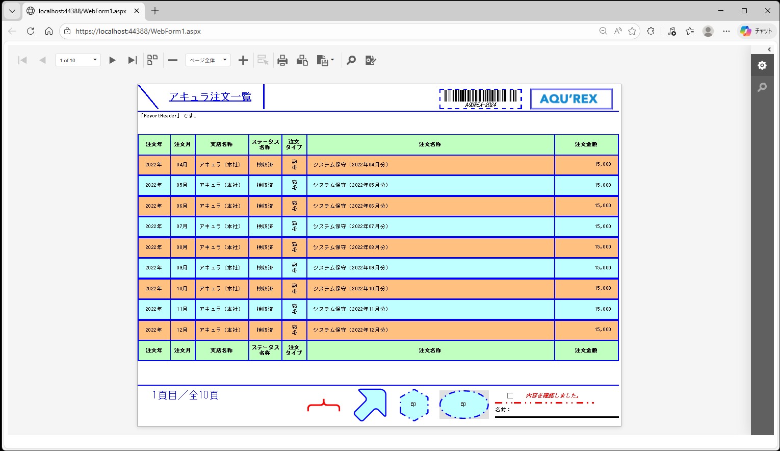The image size is (780, 451).
Task: Open the '1 of 10' page dropdown
Action: click(x=95, y=60)
